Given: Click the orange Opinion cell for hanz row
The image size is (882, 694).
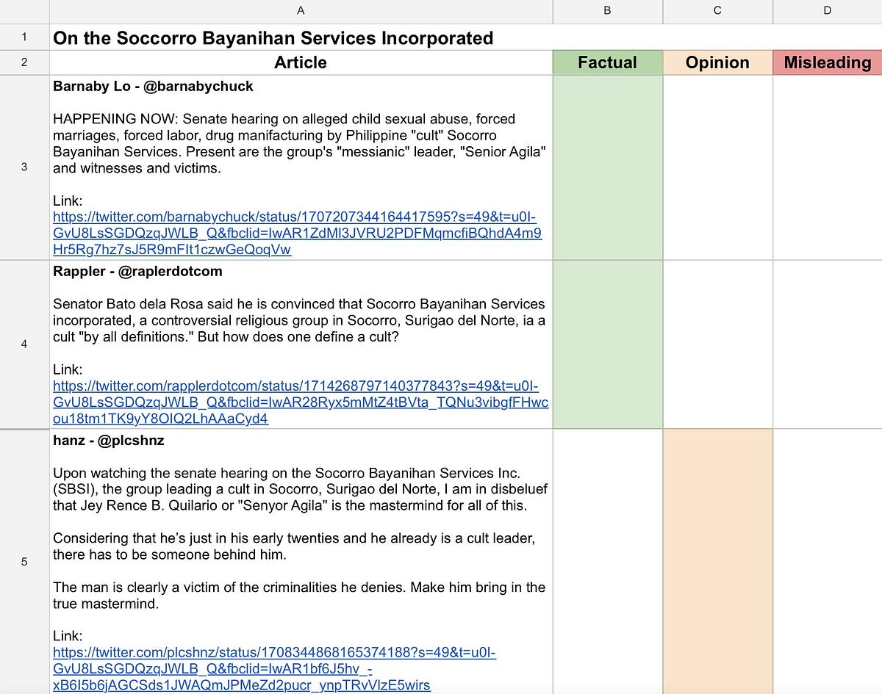Looking at the screenshot, I should (x=717, y=562).
